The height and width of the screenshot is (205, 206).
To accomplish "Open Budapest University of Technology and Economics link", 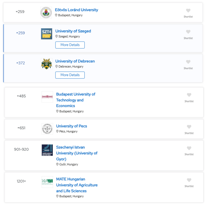I will coord(76,100).
